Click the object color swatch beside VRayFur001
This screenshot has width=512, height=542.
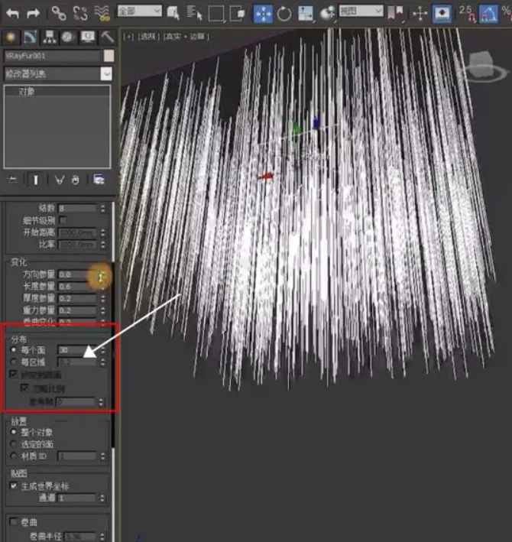(x=109, y=56)
